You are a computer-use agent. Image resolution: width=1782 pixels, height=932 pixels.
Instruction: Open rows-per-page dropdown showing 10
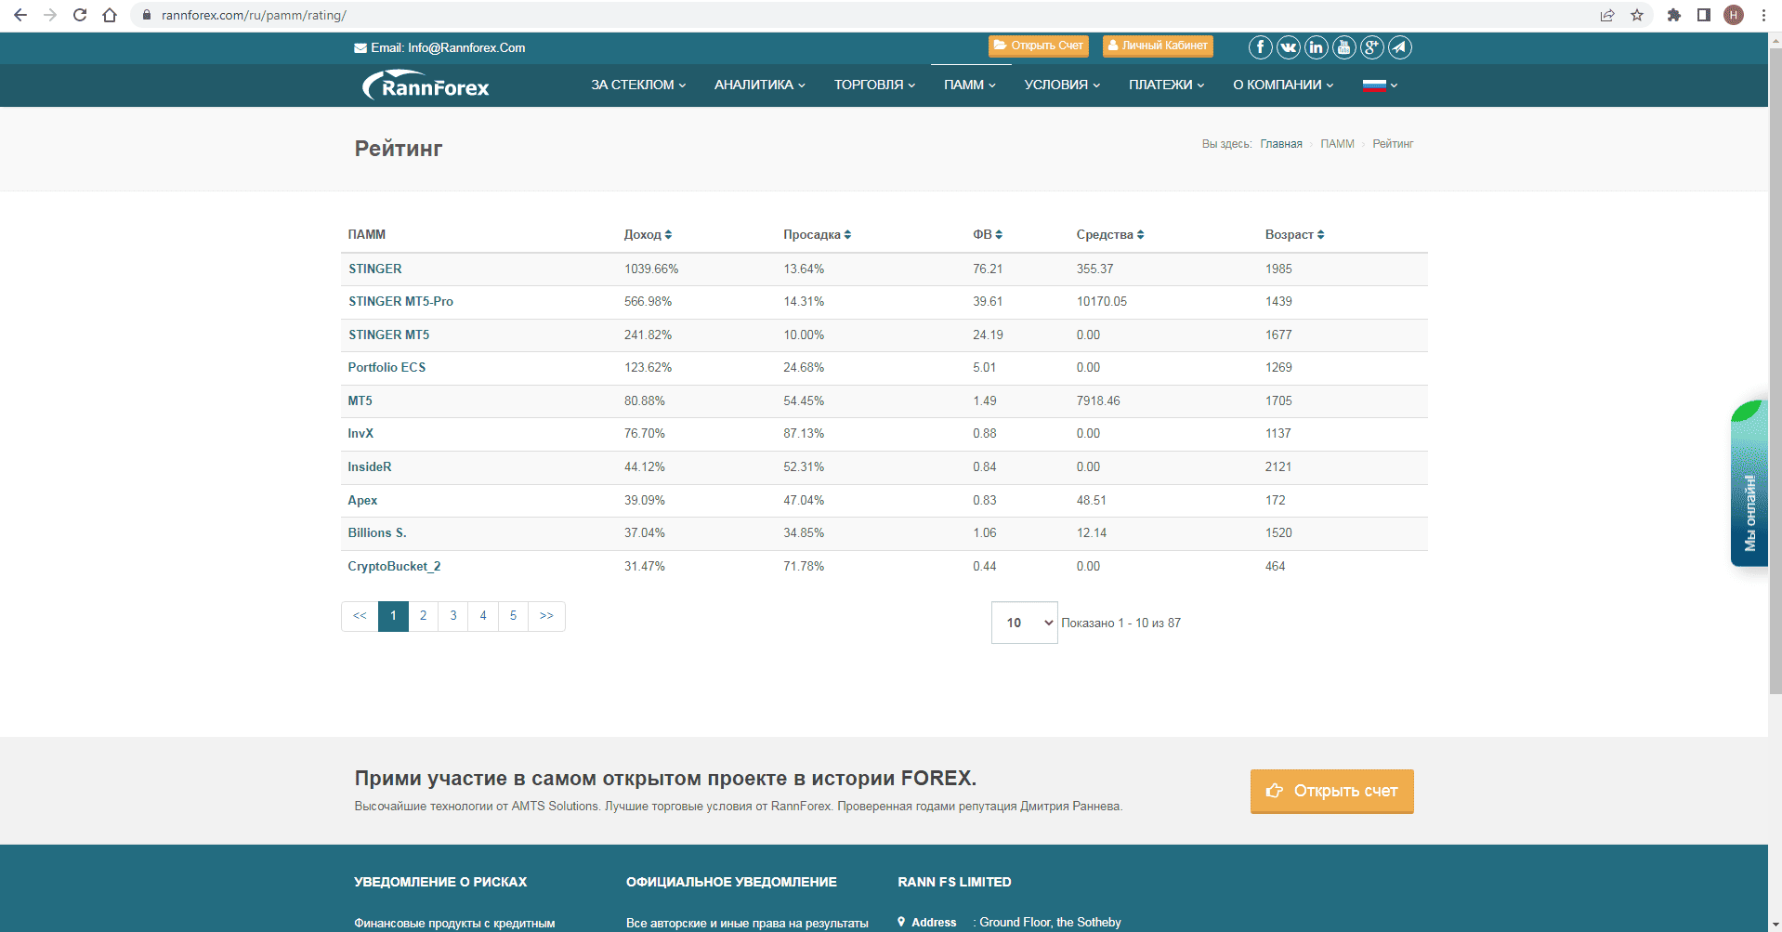pos(1025,623)
